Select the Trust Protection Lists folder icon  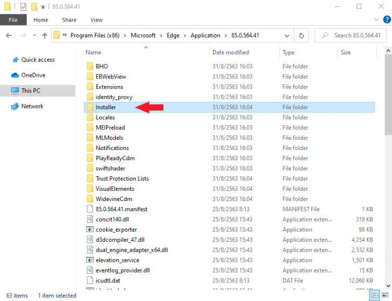90,178
